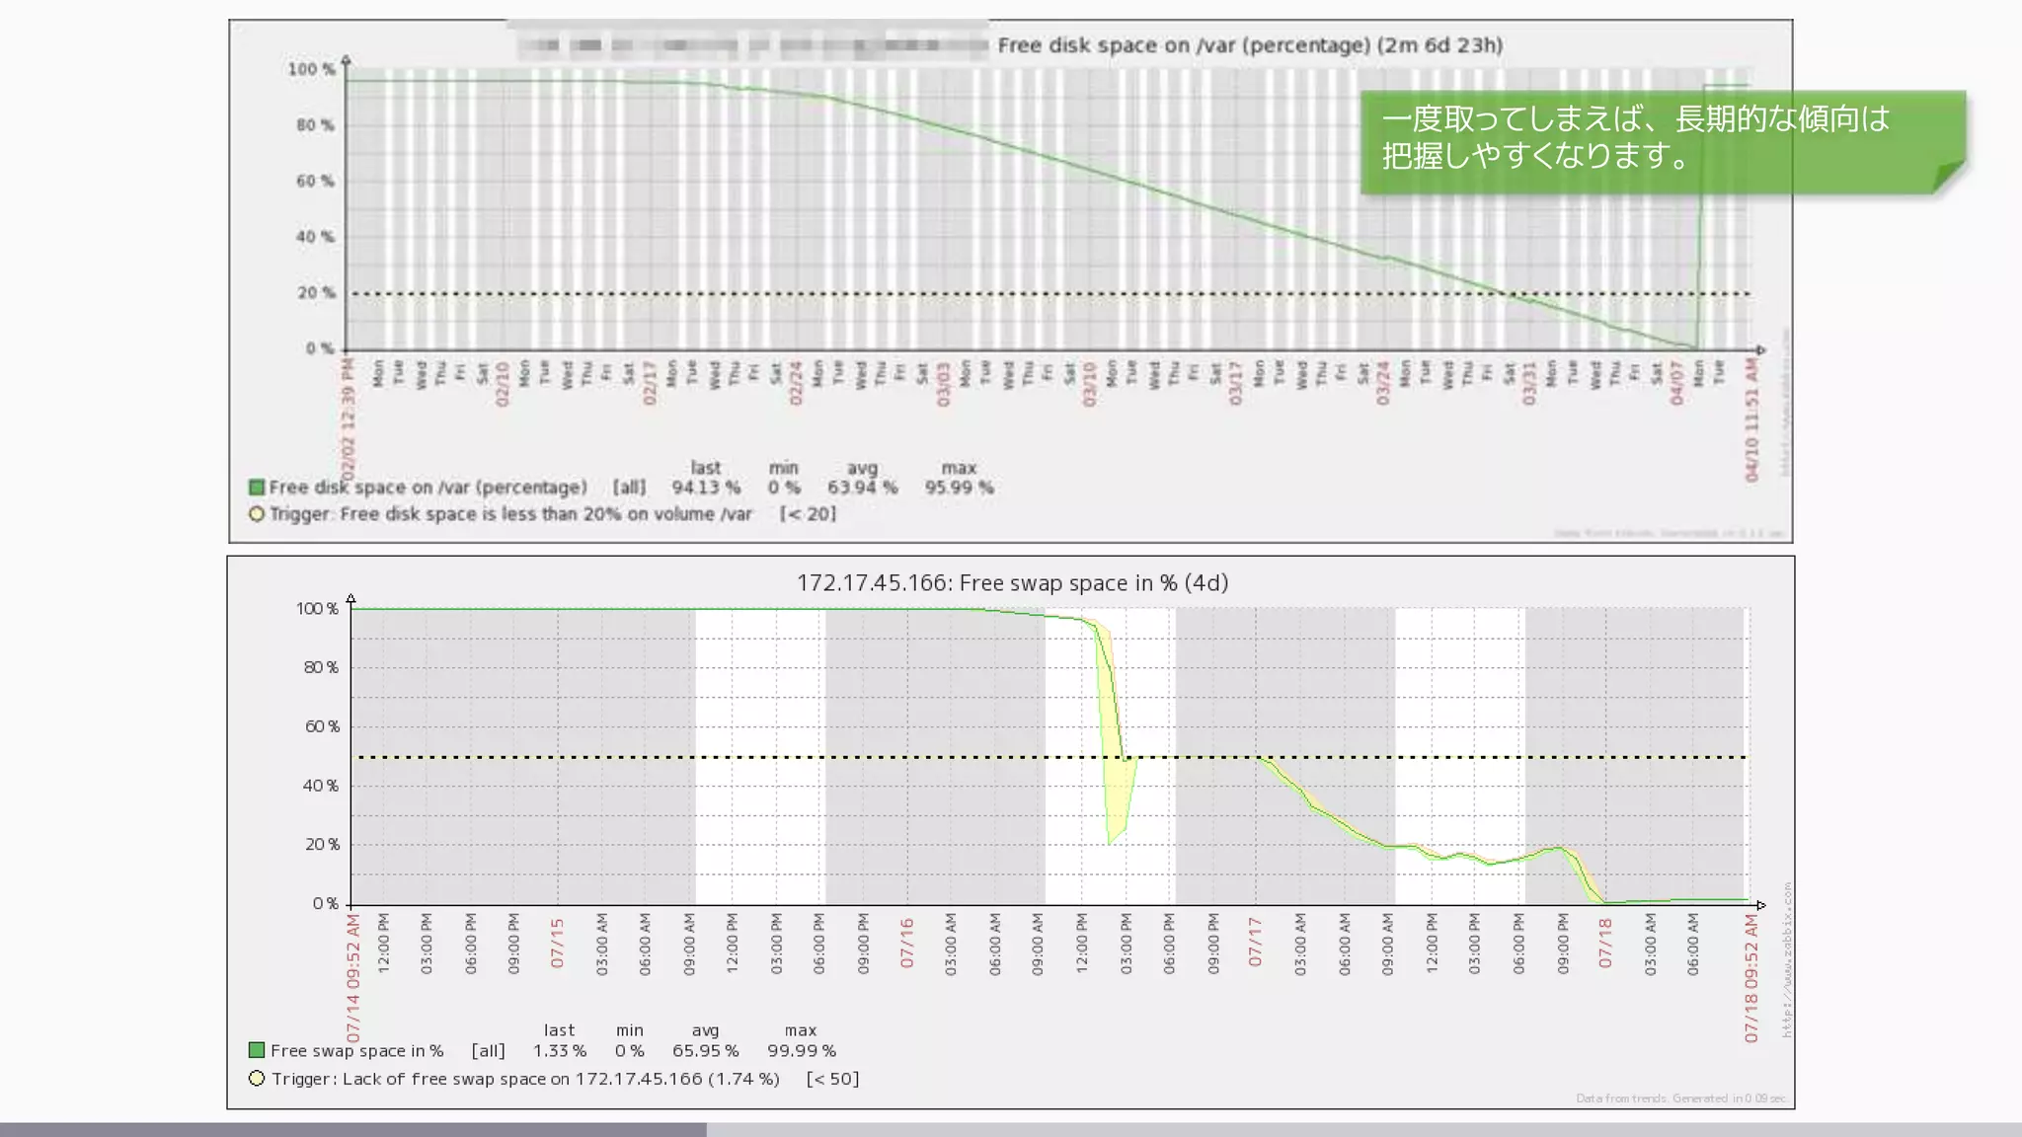This screenshot has height=1137, width=2022.
Task: Click the yellow trigger circle for /var volume
Action: click(257, 513)
